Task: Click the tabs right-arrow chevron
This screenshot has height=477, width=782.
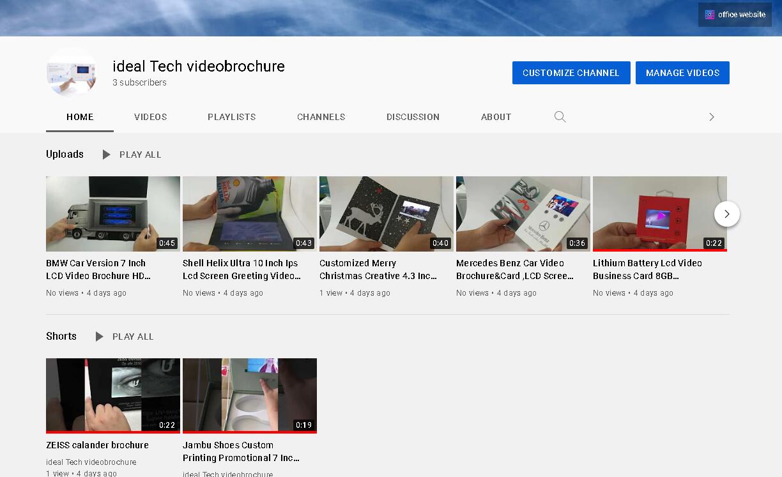Action: [x=711, y=117]
